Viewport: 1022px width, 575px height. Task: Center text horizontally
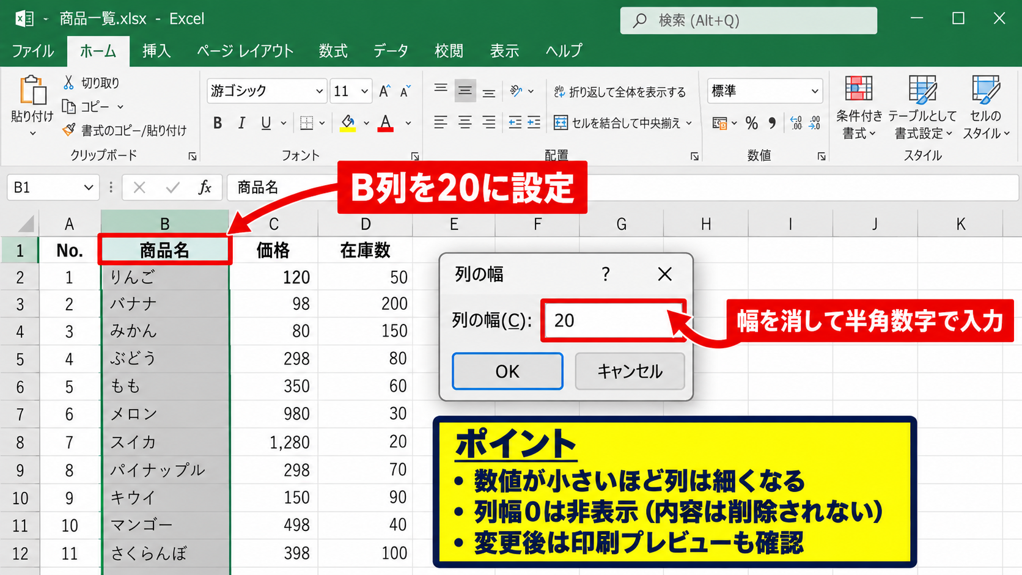465,123
